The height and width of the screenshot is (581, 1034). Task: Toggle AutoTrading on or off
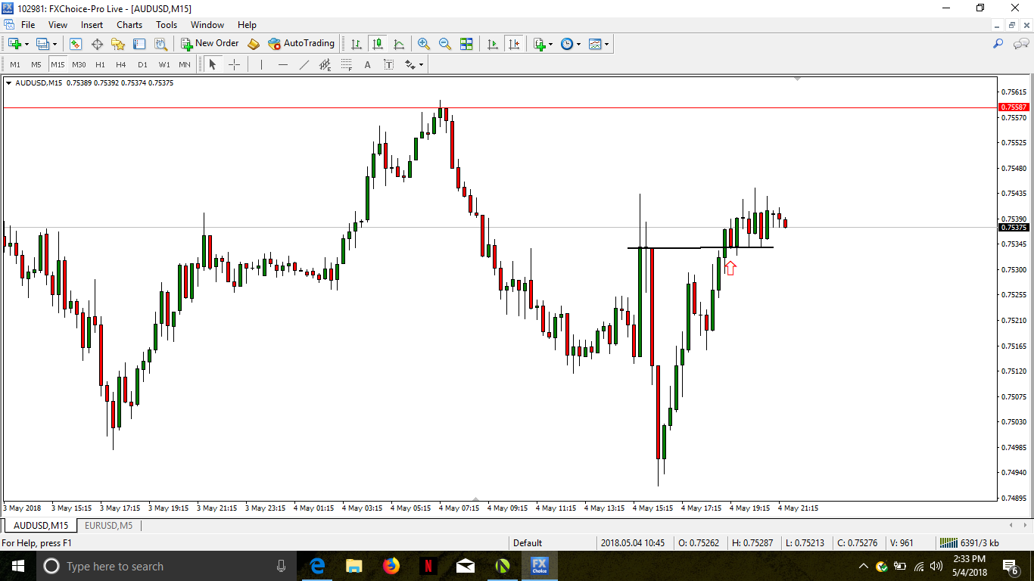301,44
